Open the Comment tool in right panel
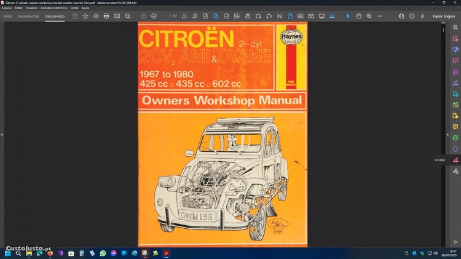The width and height of the screenshot is (461, 259). tap(455, 127)
